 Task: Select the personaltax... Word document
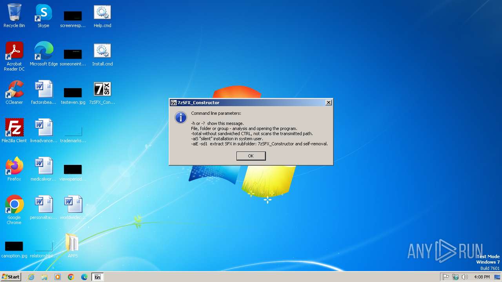(44, 208)
